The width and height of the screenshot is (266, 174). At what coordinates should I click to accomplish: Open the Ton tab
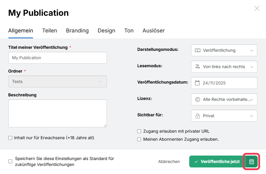coord(129,31)
